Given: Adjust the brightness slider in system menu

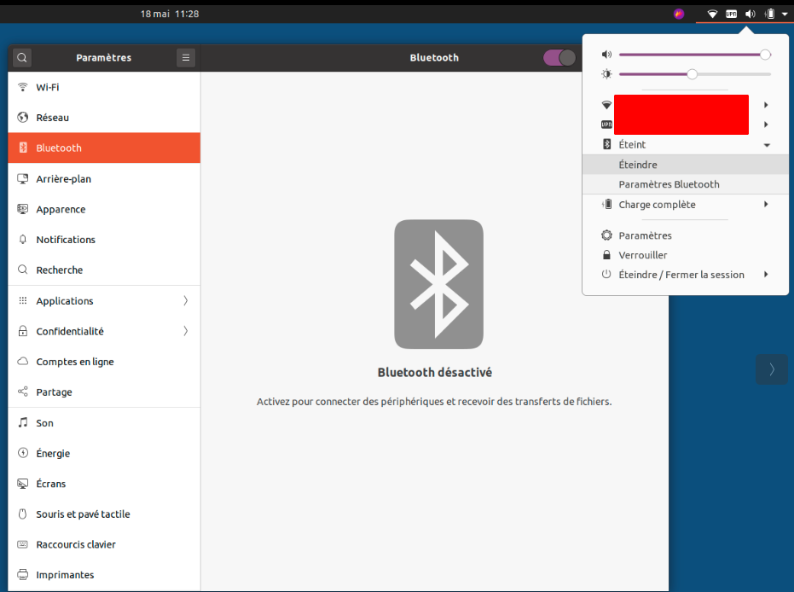Looking at the screenshot, I should click(695, 74).
